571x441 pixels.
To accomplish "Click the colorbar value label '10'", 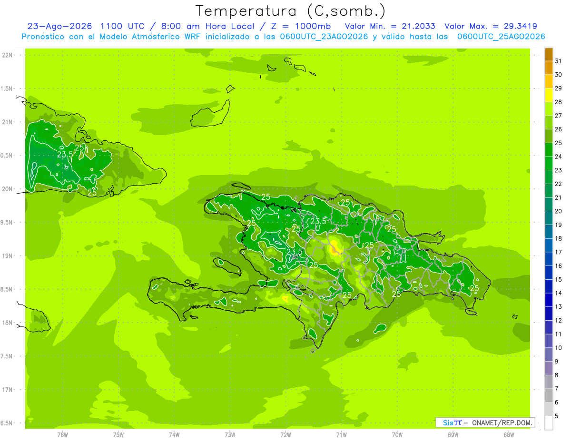I will point(558,348).
